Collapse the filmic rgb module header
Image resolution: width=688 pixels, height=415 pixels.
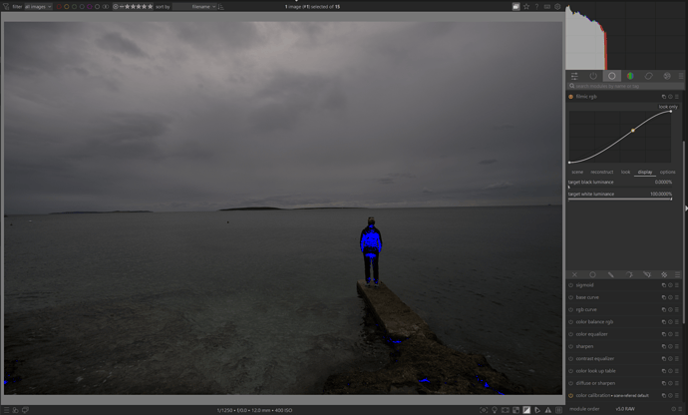(586, 97)
